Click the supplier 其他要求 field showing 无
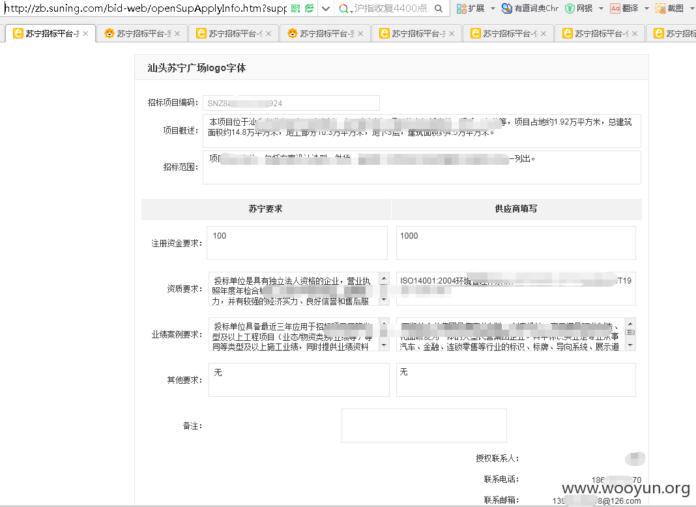Image resolution: width=696 pixels, height=507 pixels. pyautogui.click(x=515, y=380)
